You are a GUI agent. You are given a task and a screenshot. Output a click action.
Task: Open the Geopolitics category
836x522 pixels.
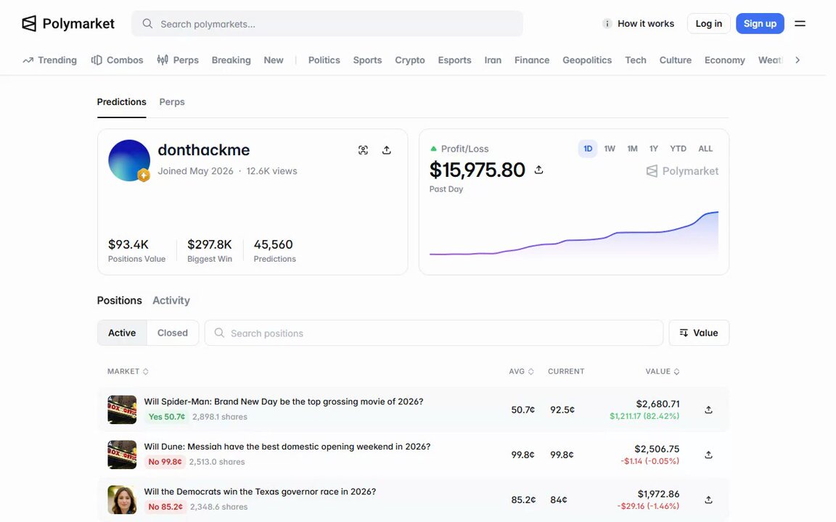coord(587,60)
